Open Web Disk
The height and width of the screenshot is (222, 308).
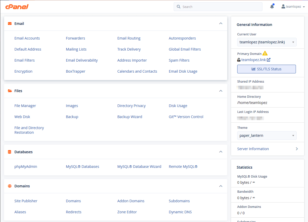pyautogui.click(x=22, y=117)
